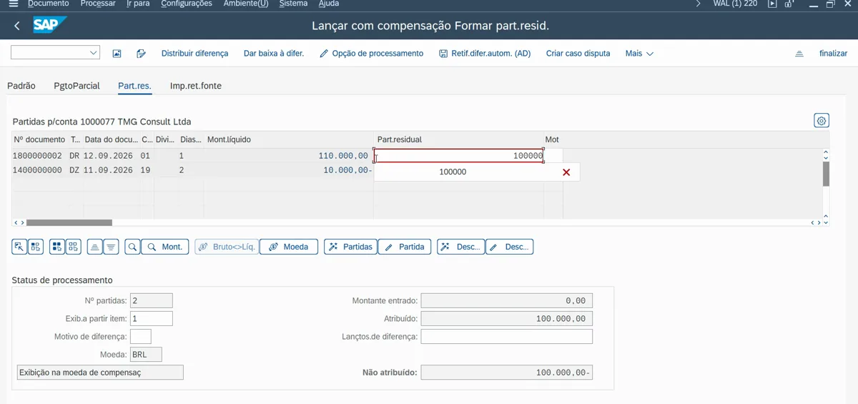
Task: Click the Nº documento column header
Action: (x=39, y=139)
